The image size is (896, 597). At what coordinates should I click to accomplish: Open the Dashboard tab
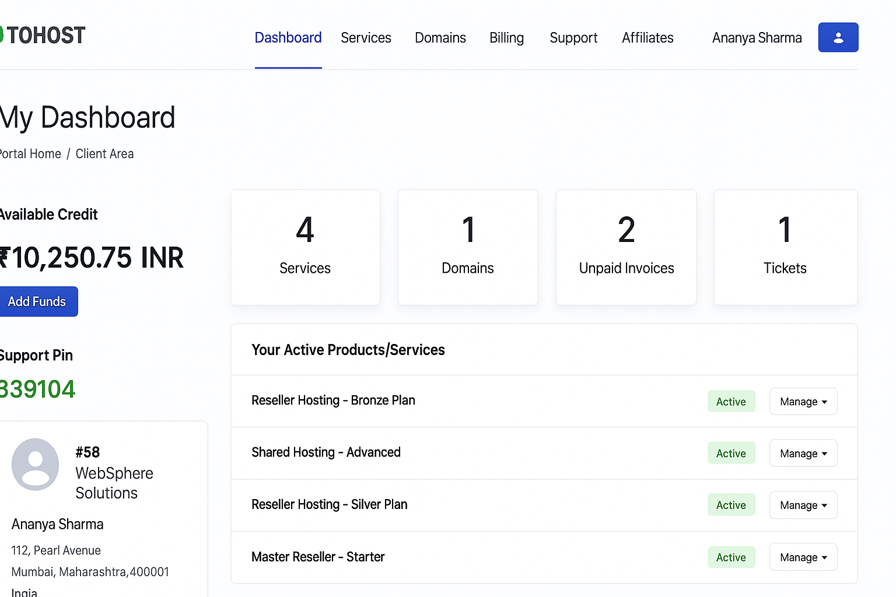pos(288,38)
